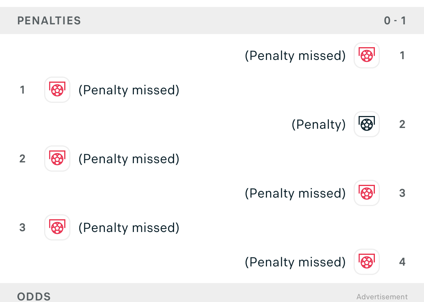Click the 0 - 1 penalties score
Viewport: 424px width, 302px height.
[x=395, y=20]
